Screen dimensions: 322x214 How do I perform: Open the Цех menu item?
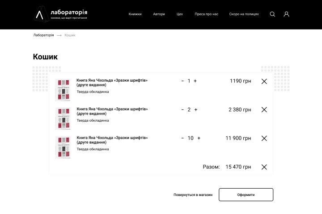tap(180, 14)
